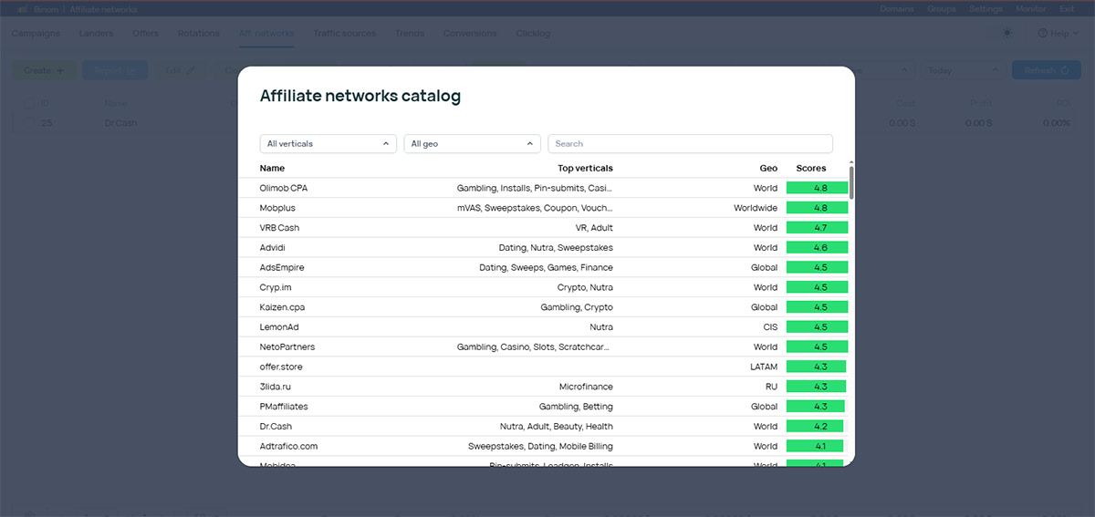The image size is (1095, 517).
Task: Click the 4.7 score bar for VRB Cash
Action: click(818, 228)
